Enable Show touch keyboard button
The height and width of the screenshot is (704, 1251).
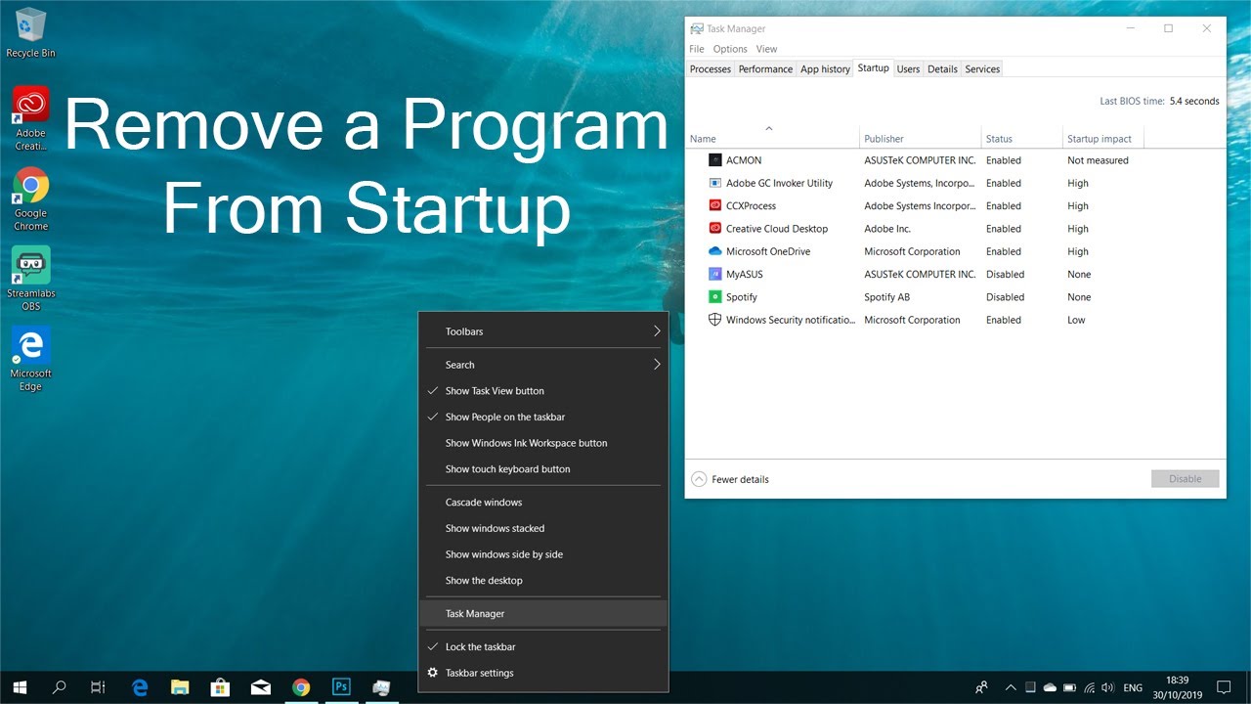pyautogui.click(x=542, y=469)
